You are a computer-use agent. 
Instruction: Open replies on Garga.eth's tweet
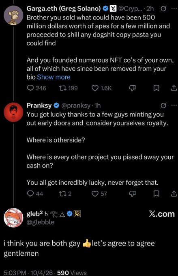point(36,88)
